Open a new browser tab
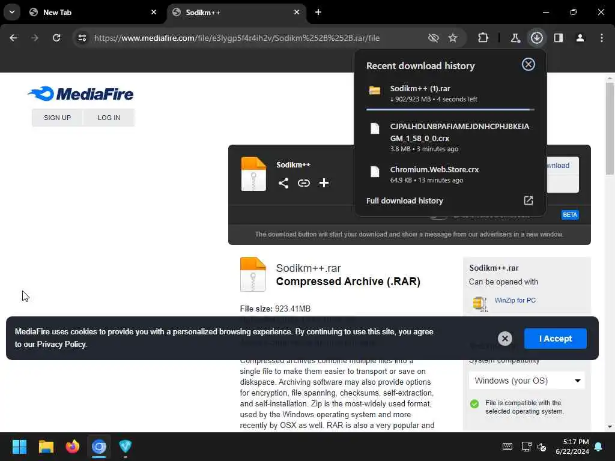Screen dimensions: 615x461 318,12
